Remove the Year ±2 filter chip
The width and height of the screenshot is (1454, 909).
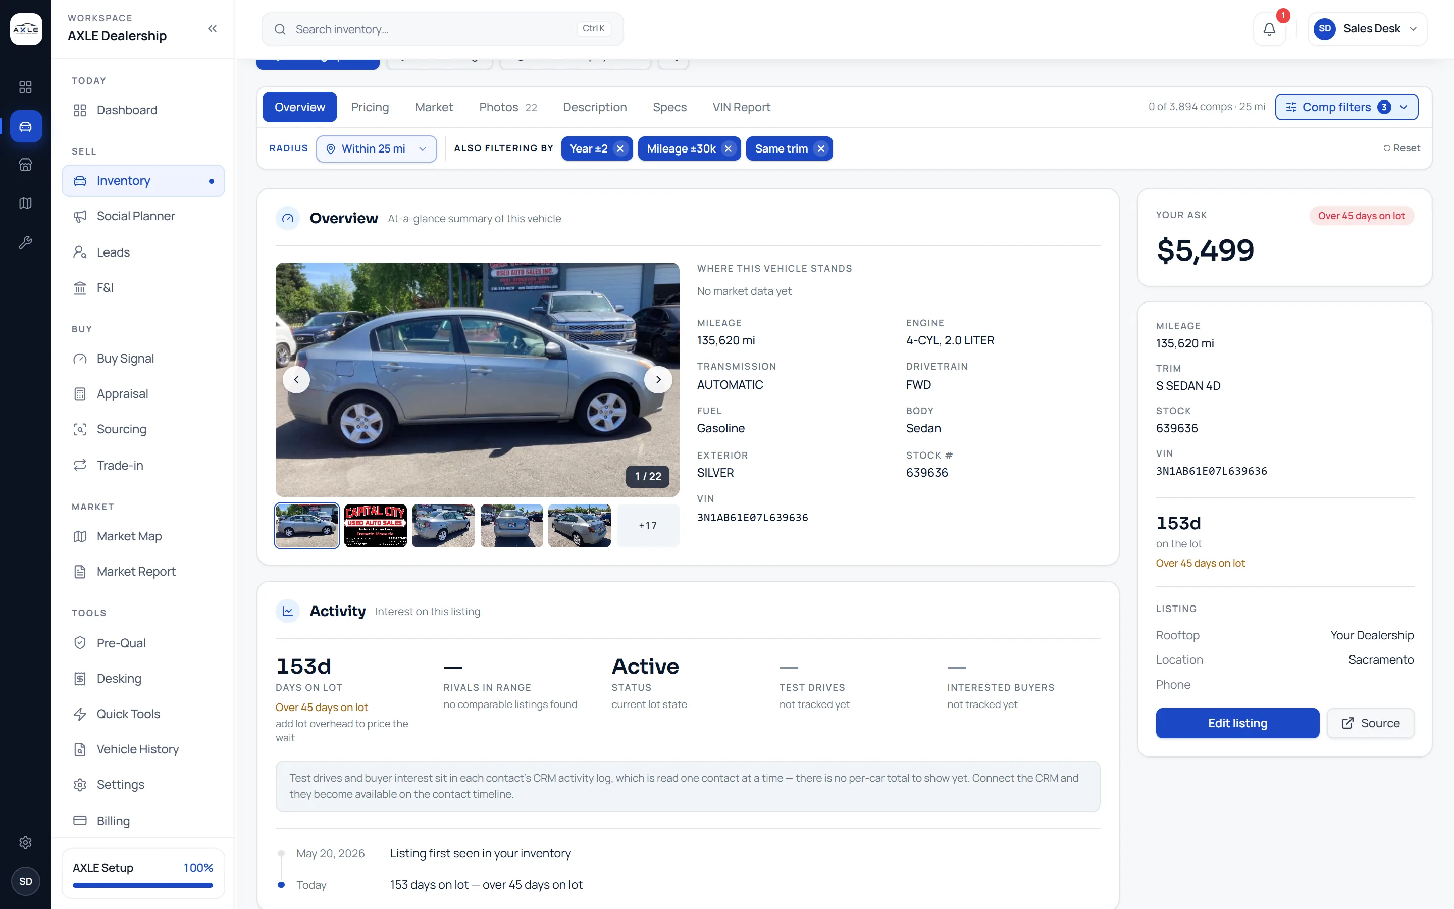click(620, 148)
